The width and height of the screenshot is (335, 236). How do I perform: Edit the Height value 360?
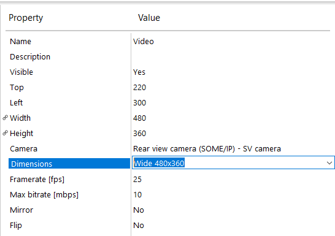[x=139, y=134]
